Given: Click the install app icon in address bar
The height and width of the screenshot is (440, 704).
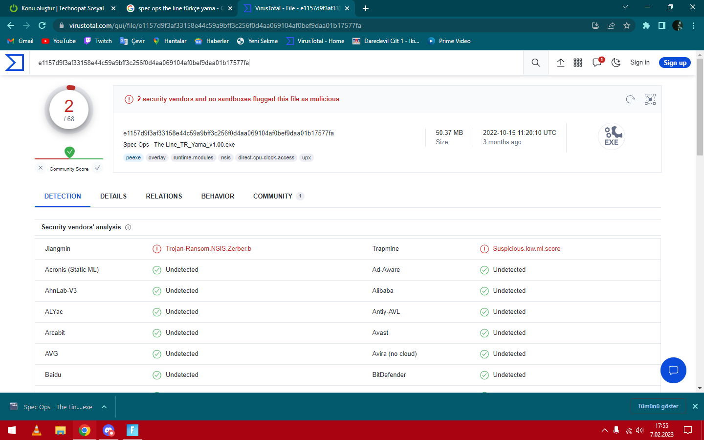Looking at the screenshot, I should coord(595,25).
